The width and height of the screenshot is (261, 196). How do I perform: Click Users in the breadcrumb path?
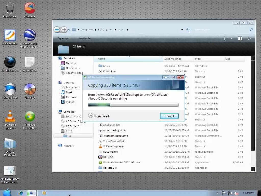(x=121, y=30)
